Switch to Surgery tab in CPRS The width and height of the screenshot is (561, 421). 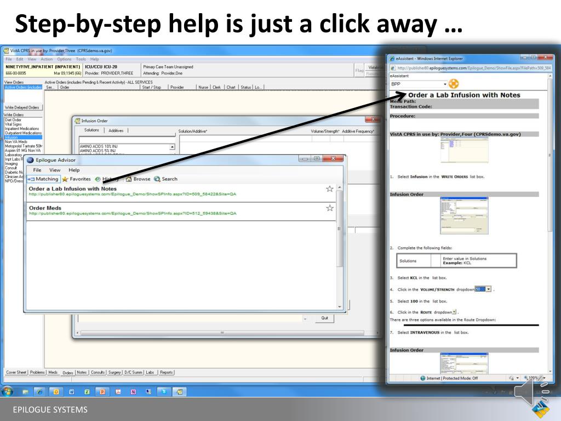coord(115,372)
